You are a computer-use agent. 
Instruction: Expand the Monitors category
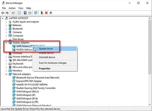click(6, 71)
